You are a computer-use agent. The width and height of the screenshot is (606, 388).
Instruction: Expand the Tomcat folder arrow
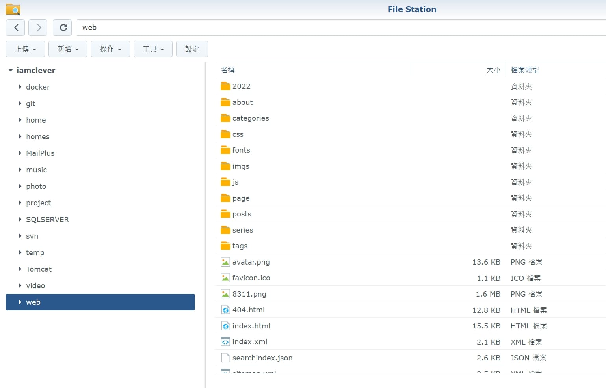(20, 269)
